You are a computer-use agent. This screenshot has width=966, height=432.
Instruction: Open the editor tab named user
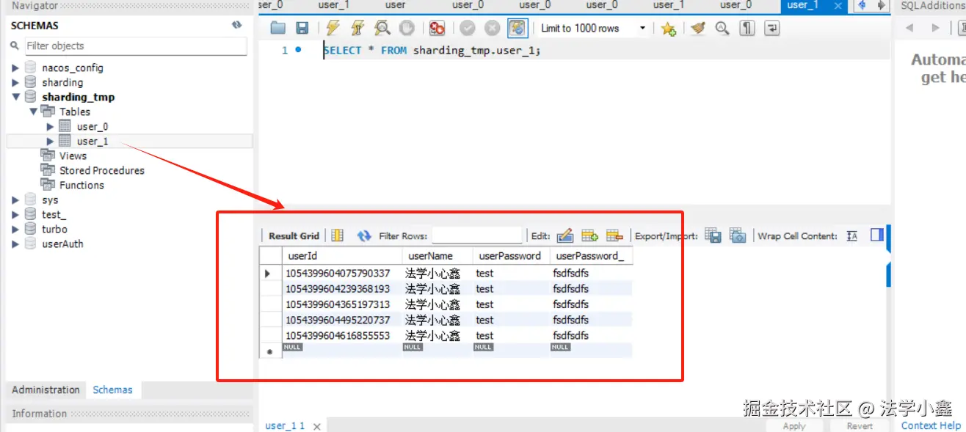pyautogui.click(x=395, y=5)
